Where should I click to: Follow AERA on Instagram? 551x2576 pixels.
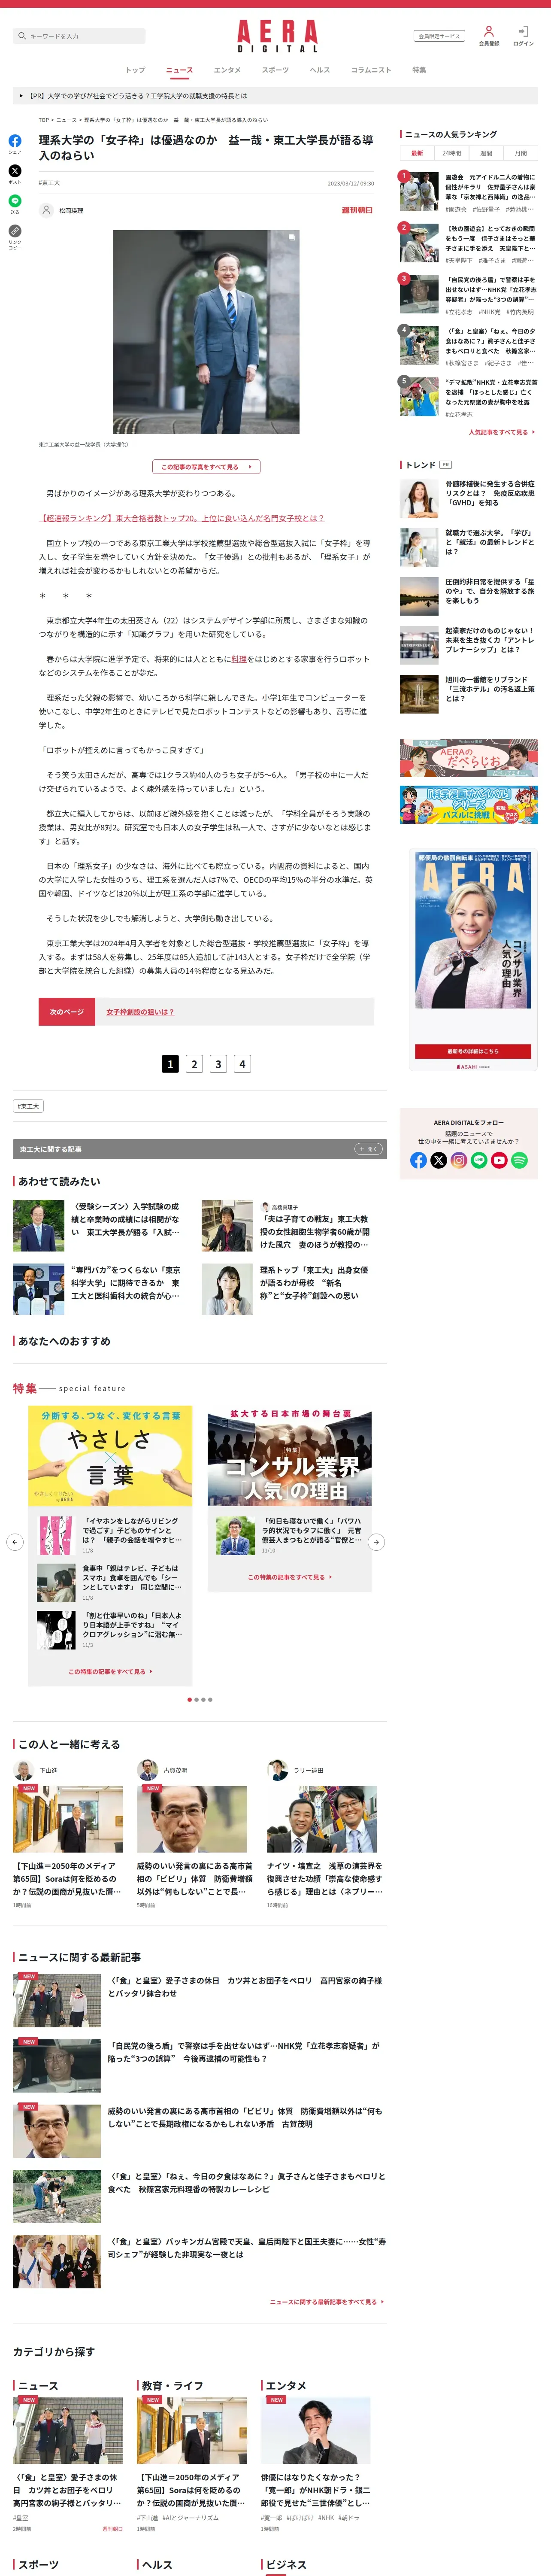coord(459,1160)
